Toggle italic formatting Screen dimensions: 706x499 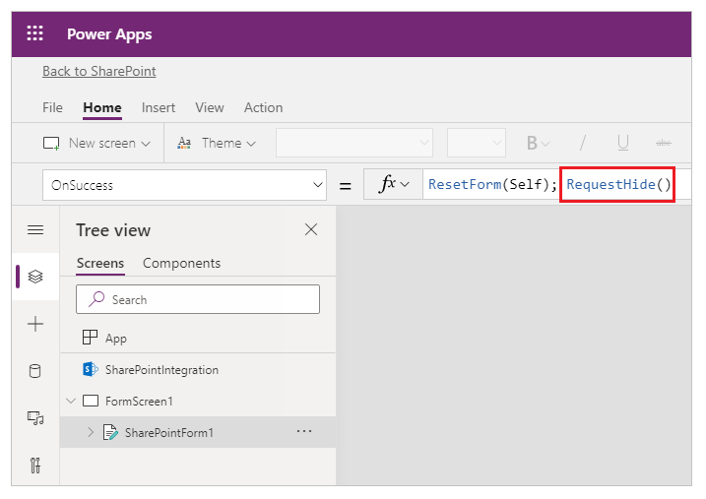click(x=582, y=144)
